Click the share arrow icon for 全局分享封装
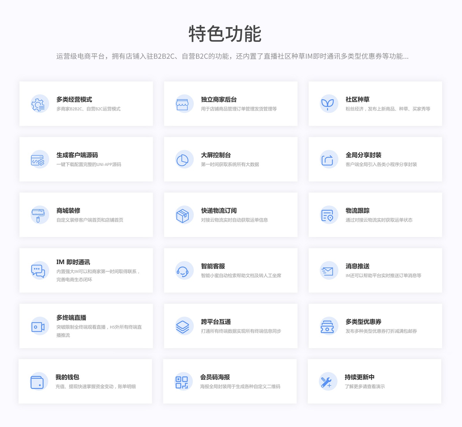The image size is (462, 427). click(x=327, y=160)
